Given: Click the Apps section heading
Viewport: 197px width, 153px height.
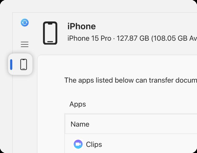Looking at the screenshot, I should pyautogui.click(x=78, y=104).
